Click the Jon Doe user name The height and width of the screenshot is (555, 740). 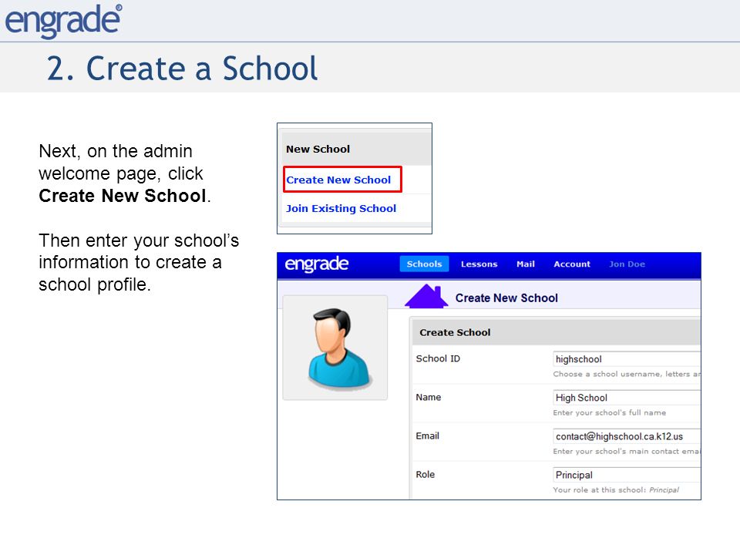coord(627,264)
